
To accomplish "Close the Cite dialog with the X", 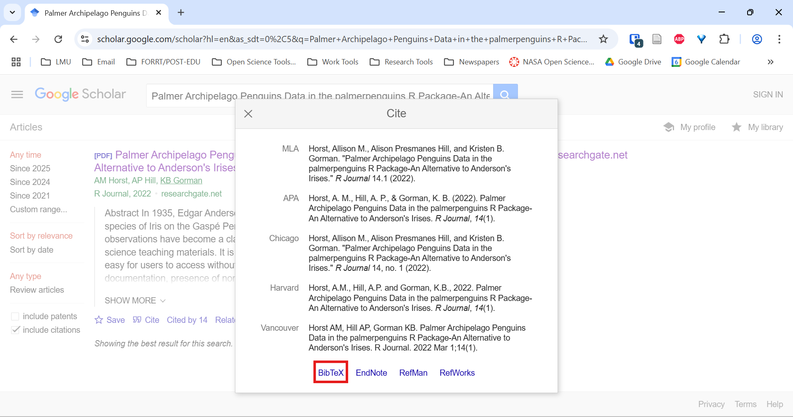I will [248, 114].
